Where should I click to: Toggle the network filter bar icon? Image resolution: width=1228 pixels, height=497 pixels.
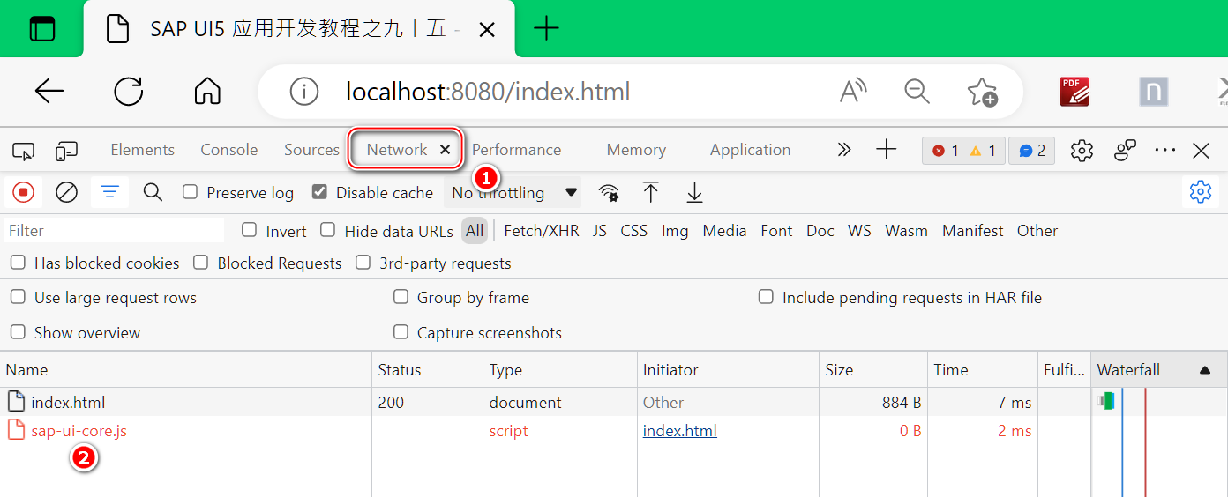click(x=109, y=192)
